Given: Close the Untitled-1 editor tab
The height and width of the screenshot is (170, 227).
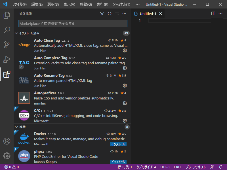Looking at the screenshot, I should (x=161, y=14).
